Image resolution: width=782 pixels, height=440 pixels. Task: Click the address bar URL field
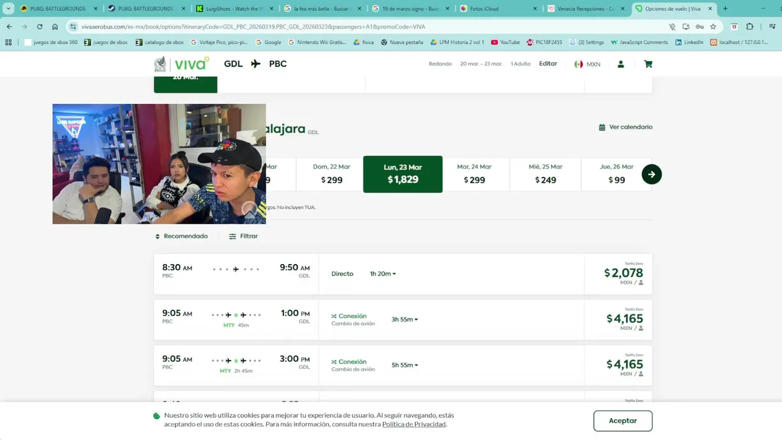(367, 27)
